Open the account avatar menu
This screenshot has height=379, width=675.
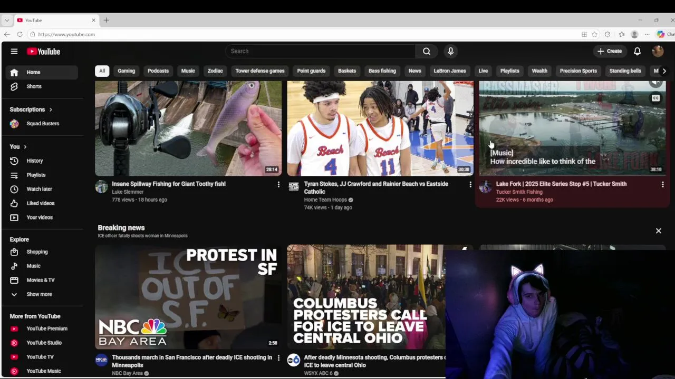click(658, 51)
